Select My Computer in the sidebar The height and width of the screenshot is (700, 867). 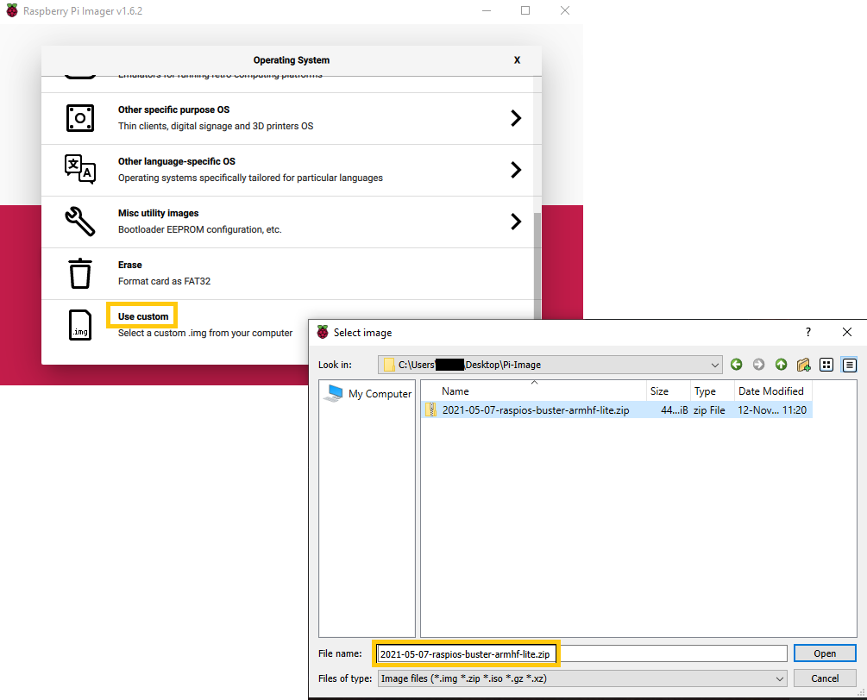[368, 393]
